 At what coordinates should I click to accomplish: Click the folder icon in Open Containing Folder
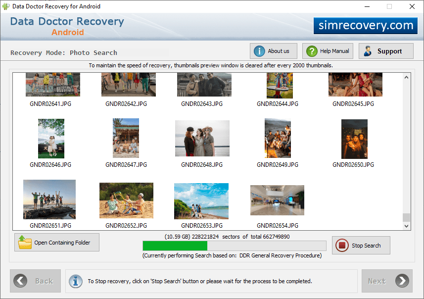(25, 242)
